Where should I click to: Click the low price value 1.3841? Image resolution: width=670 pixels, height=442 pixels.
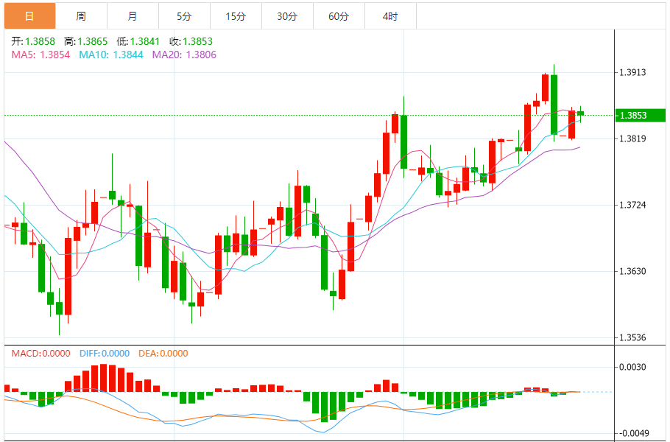145,41
